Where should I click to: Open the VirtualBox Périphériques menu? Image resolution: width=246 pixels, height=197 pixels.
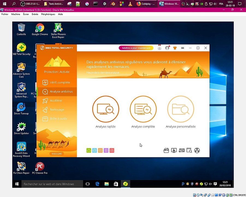pyautogui.click(x=48, y=14)
